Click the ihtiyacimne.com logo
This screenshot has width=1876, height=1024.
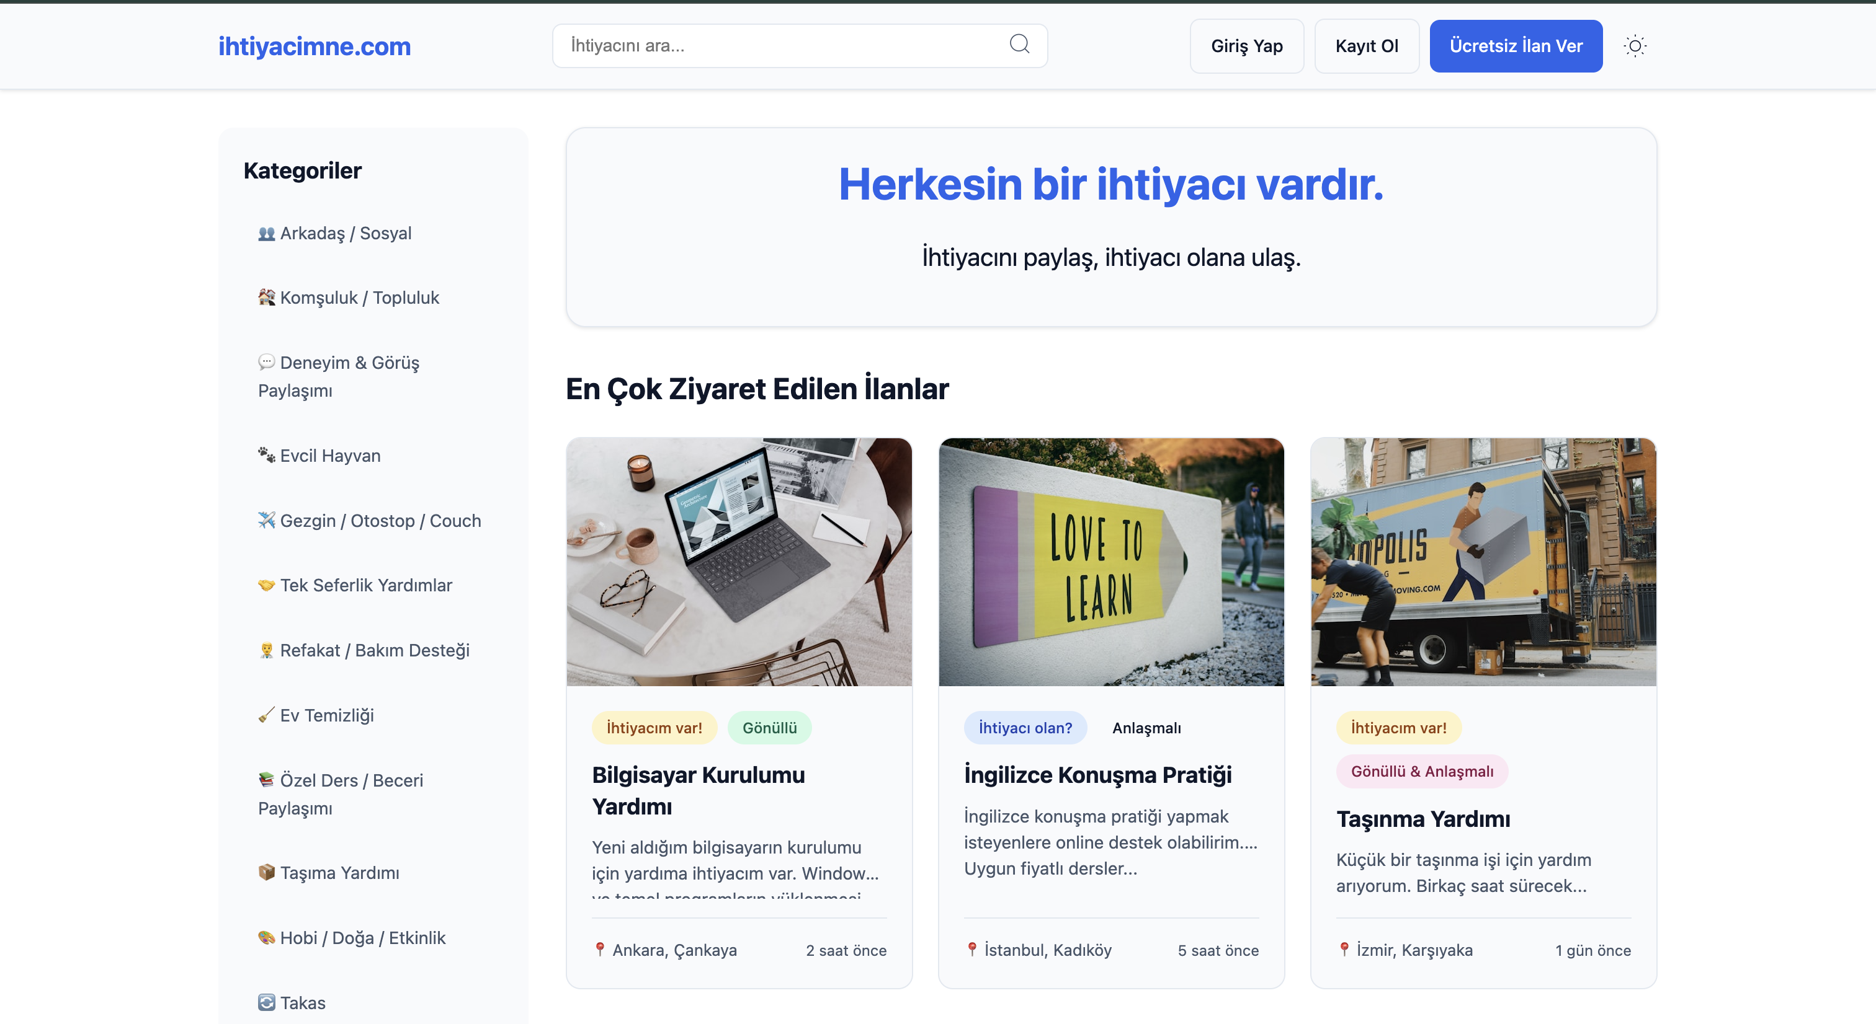point(315,45)
